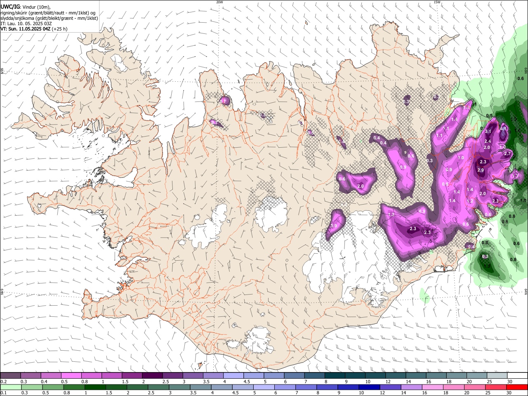The width and height of the screenshot is (528, 396).
Task: Click the '2.4' snowfall value on the map
Action: 488,141
